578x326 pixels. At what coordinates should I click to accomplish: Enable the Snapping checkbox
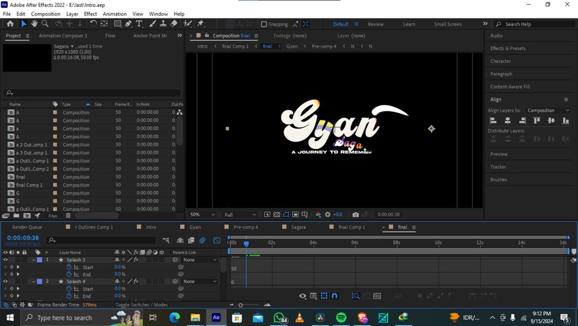pyautogui.click(x=264, y=24)
